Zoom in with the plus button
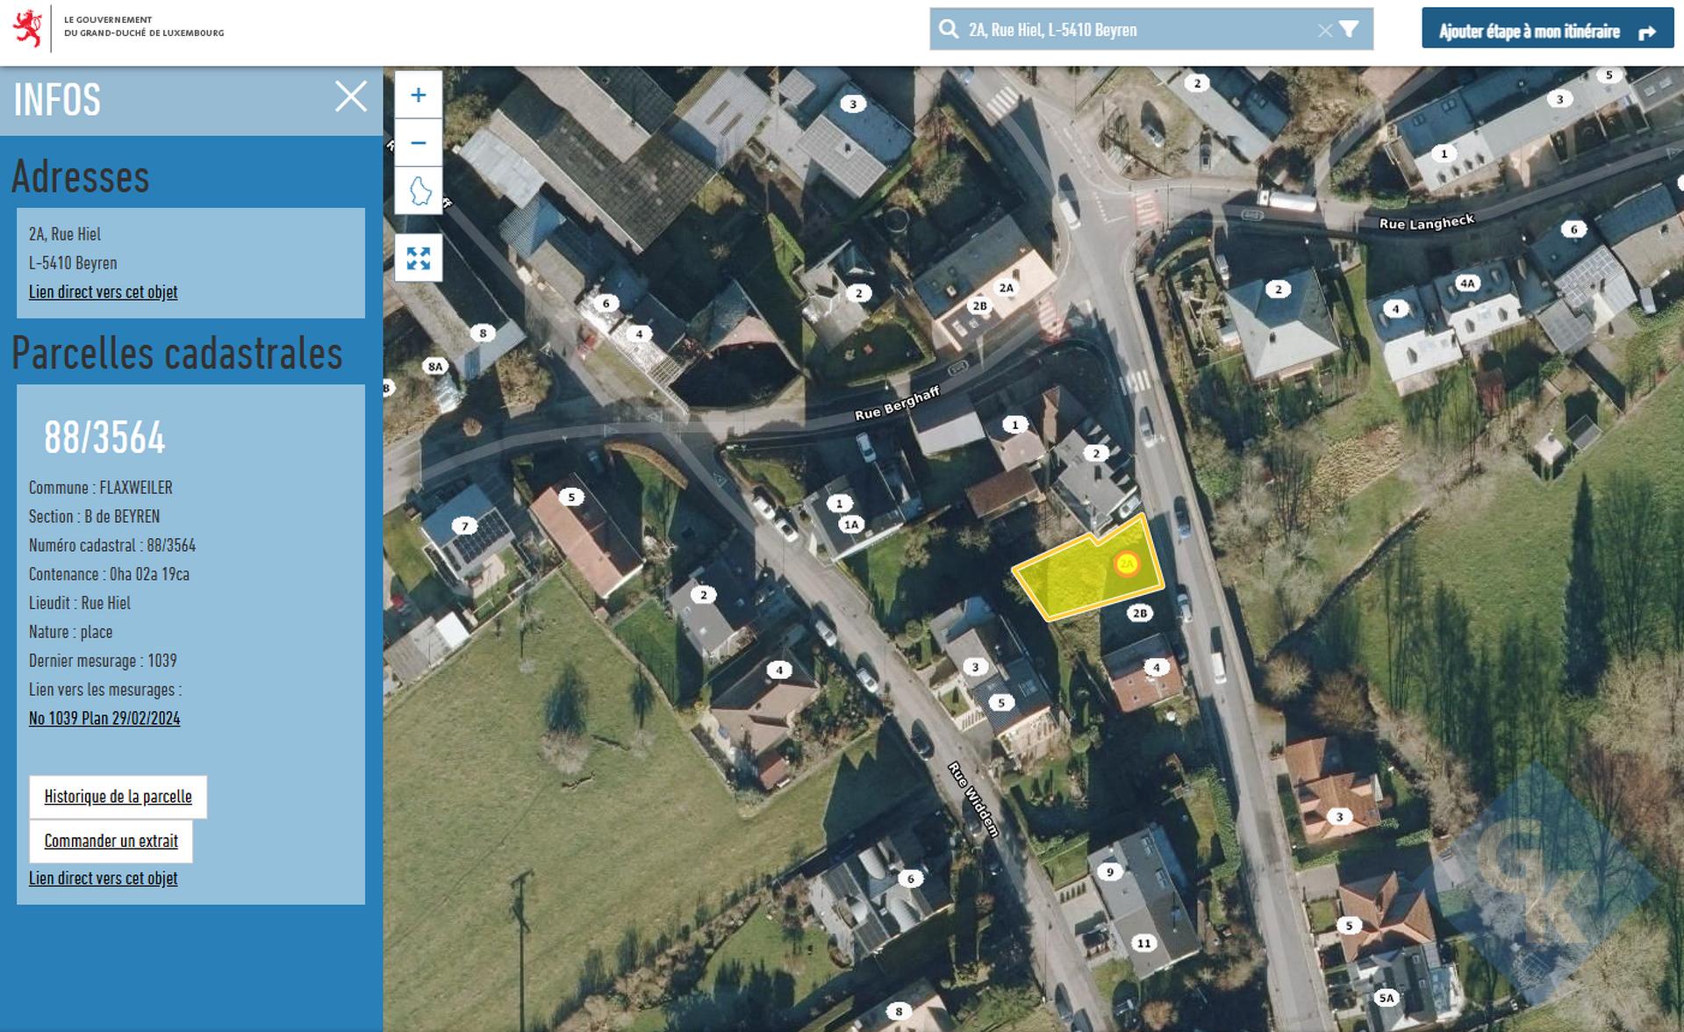 [x=419, y=95]
